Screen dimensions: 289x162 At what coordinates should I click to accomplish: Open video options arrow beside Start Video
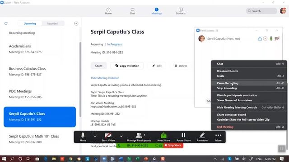[121, 136]
